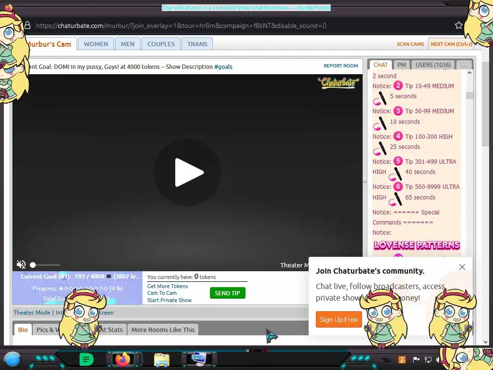This screenshot has width=493, height=370.
Task: Open File Explorer from taskbar
Action: pos(162,359)
